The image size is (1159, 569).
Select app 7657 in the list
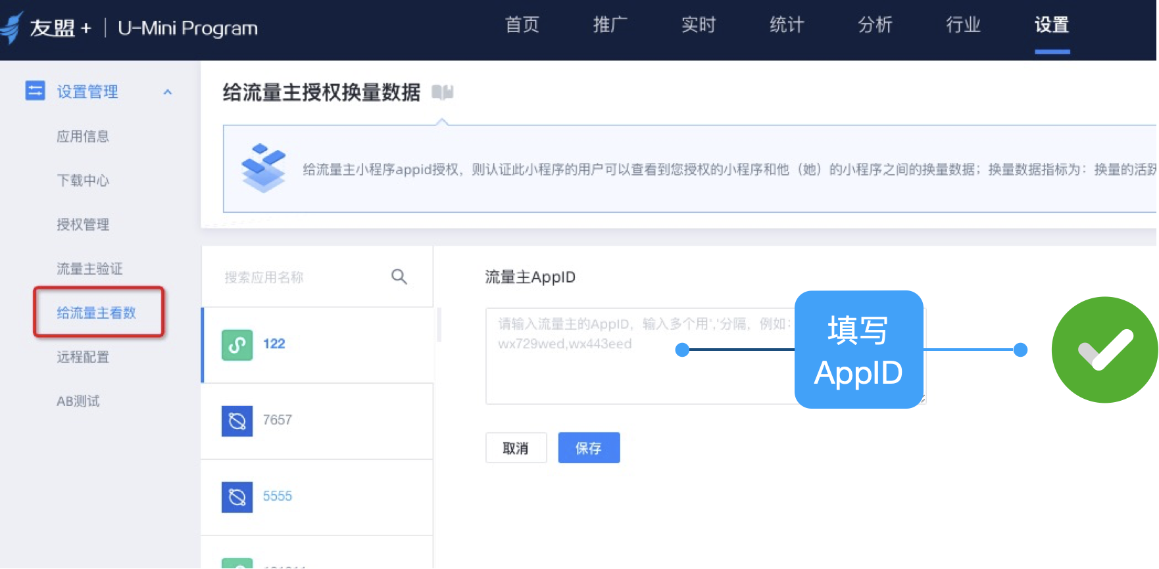tap(318, 421)
